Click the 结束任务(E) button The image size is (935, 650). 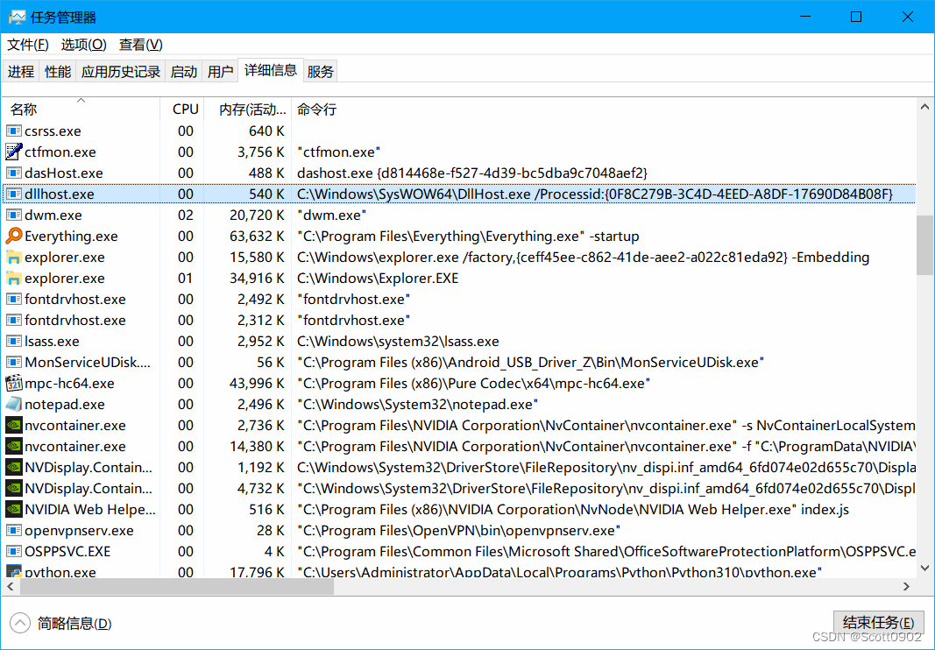point(878,623)
